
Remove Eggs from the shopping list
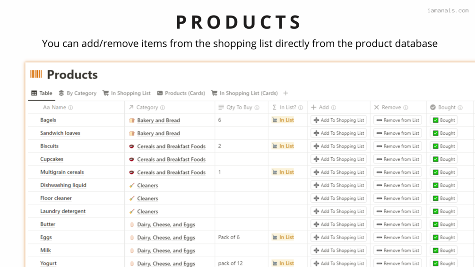pos(397,237)
